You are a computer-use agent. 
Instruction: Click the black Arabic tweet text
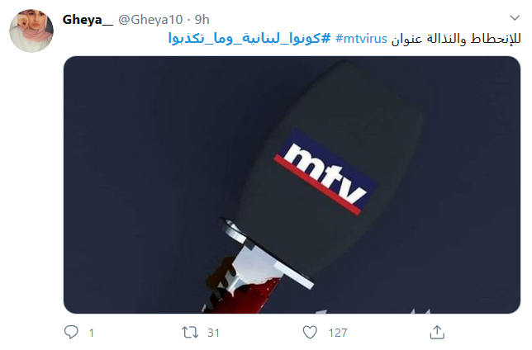tap(456, 39)
